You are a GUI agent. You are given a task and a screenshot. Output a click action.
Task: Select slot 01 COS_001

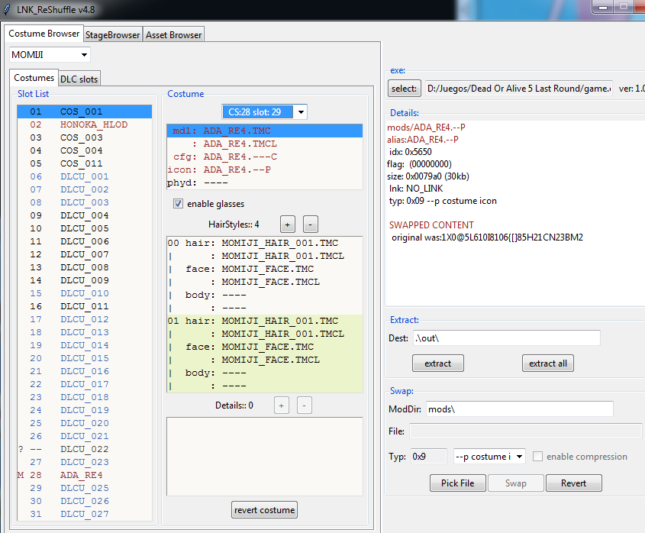click(84, 111)
